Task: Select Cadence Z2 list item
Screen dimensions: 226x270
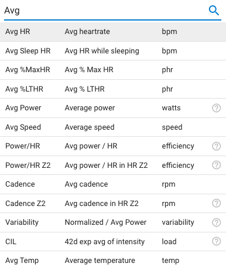Action: tap(113, 204)
